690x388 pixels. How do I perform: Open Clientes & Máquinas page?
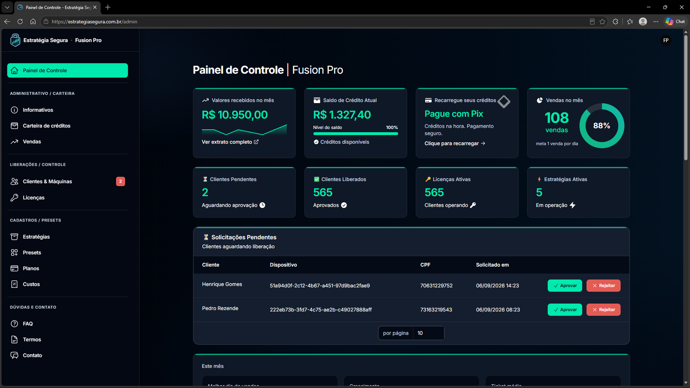(67, 181)
